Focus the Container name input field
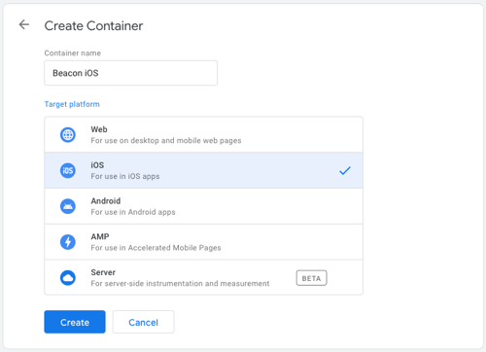486x352 pixels. tap(130, 73)
